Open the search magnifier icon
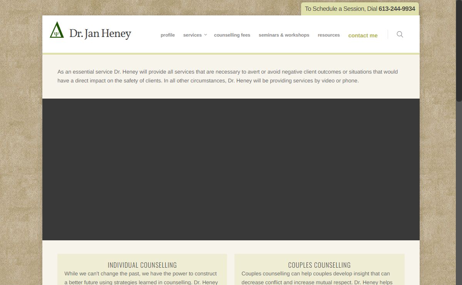 (400, 34)
